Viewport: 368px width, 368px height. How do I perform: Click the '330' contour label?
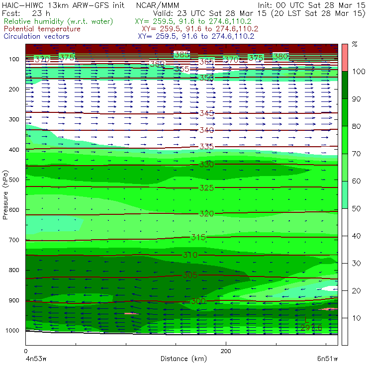click(206, 165)
